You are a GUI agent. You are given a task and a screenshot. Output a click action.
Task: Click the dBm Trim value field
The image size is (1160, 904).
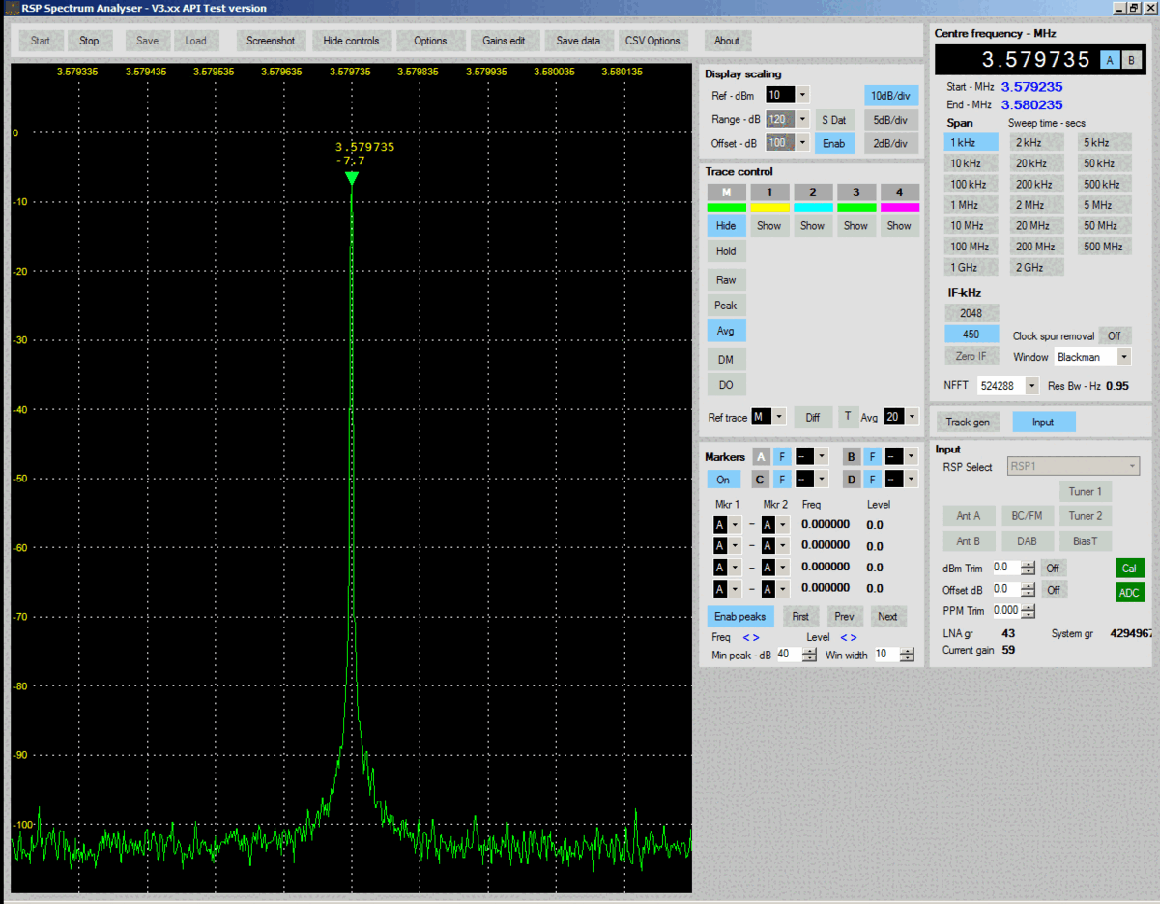1005,568
